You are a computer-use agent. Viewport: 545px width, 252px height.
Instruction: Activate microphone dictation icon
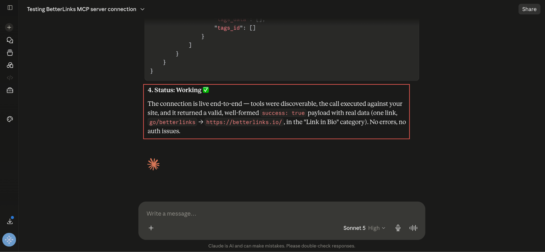398,228
